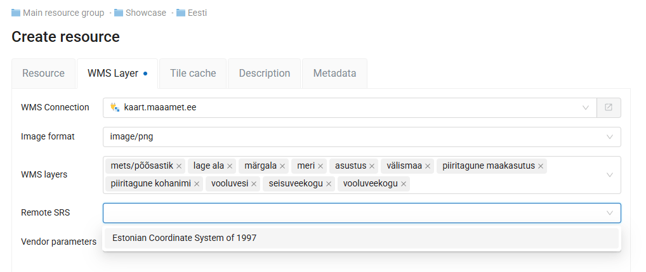The height and width of the screenshot is (272, 646).
Task: Remove the seisuveekogu layer tag
Action: pos(328,184)
